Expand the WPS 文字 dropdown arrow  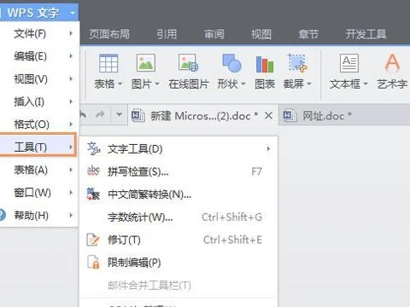(73, 13)
